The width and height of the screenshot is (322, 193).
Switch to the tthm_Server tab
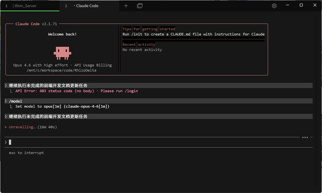(30, 6)
